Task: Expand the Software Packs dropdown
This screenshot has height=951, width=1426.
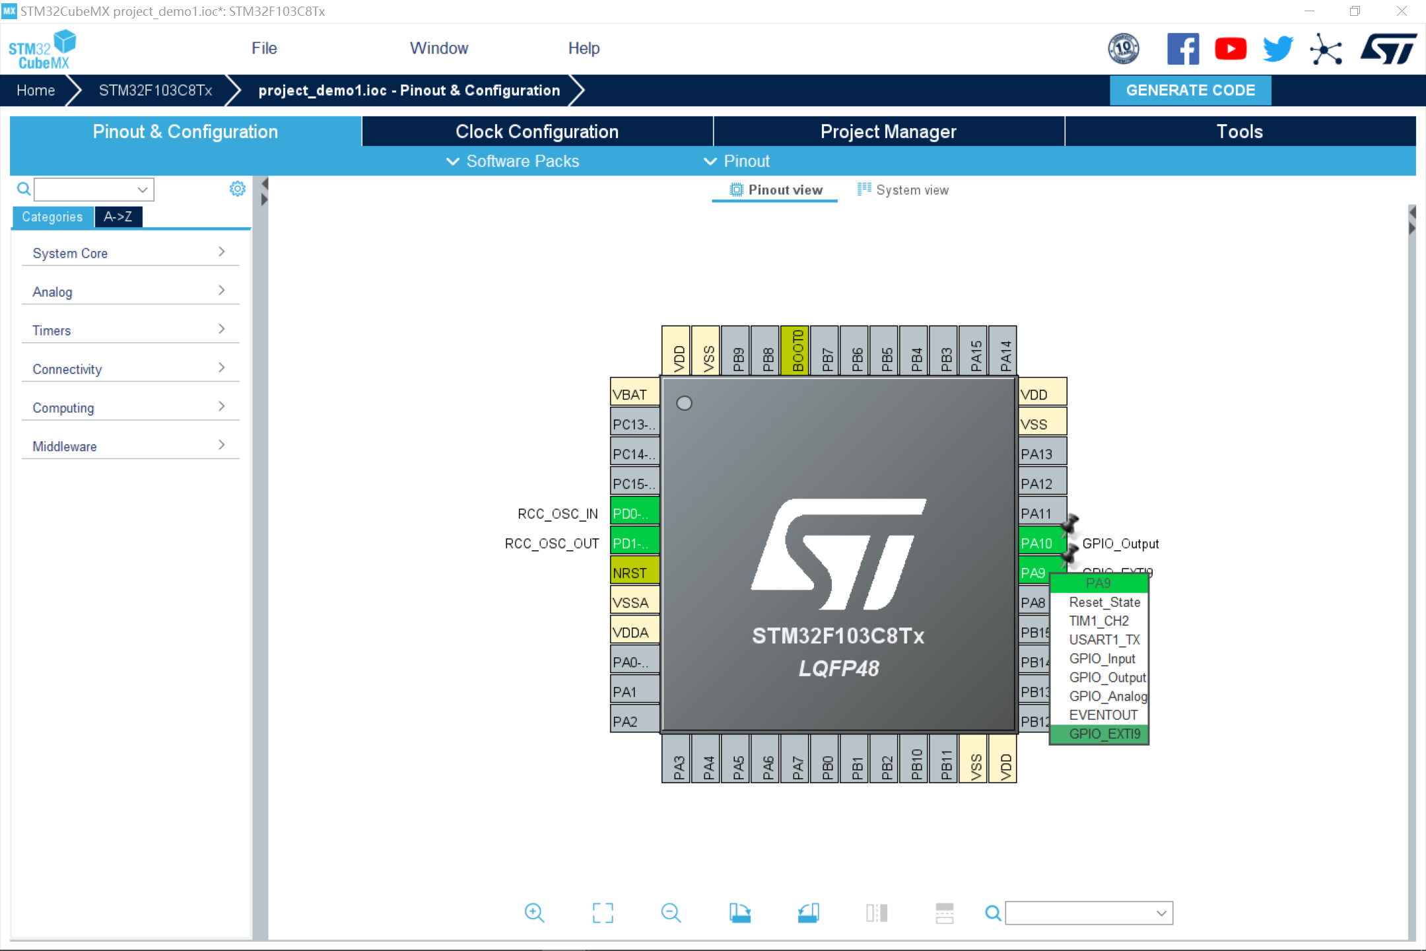Action: 513,161
